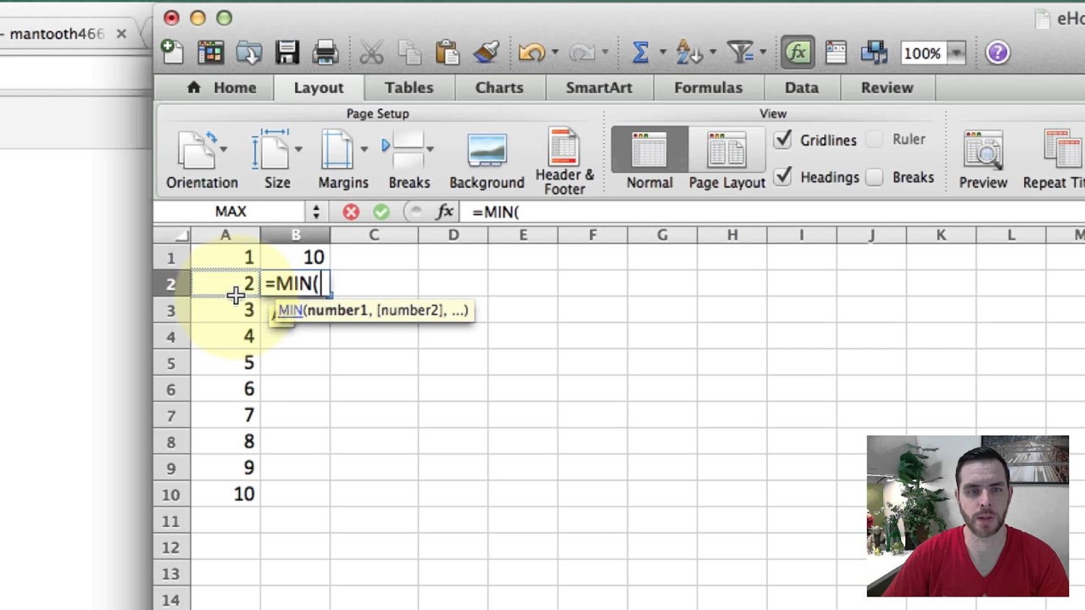Screen dimensions: 1085x610
Task: Click the Name Box showing MAX
Action: 231,212
